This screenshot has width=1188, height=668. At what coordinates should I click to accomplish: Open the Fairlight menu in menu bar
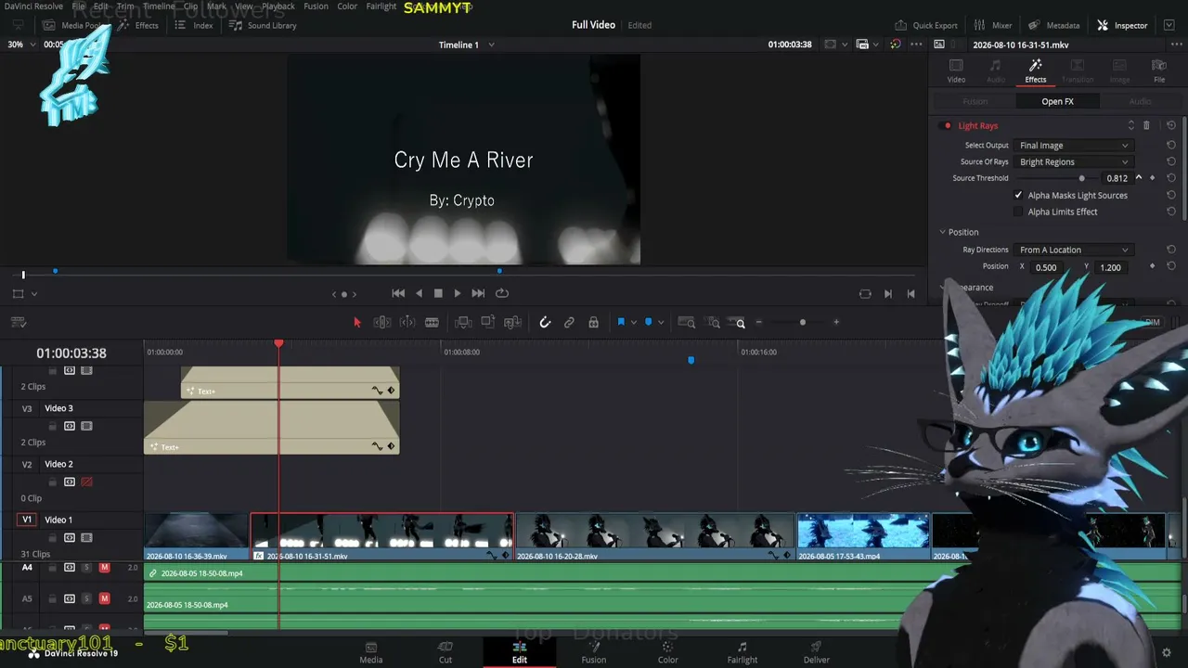[x=381, y=6]
